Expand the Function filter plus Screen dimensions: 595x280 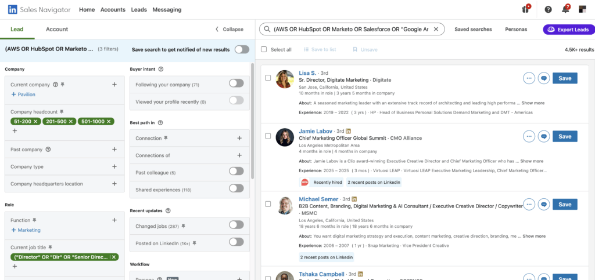(x=114, y=220)
